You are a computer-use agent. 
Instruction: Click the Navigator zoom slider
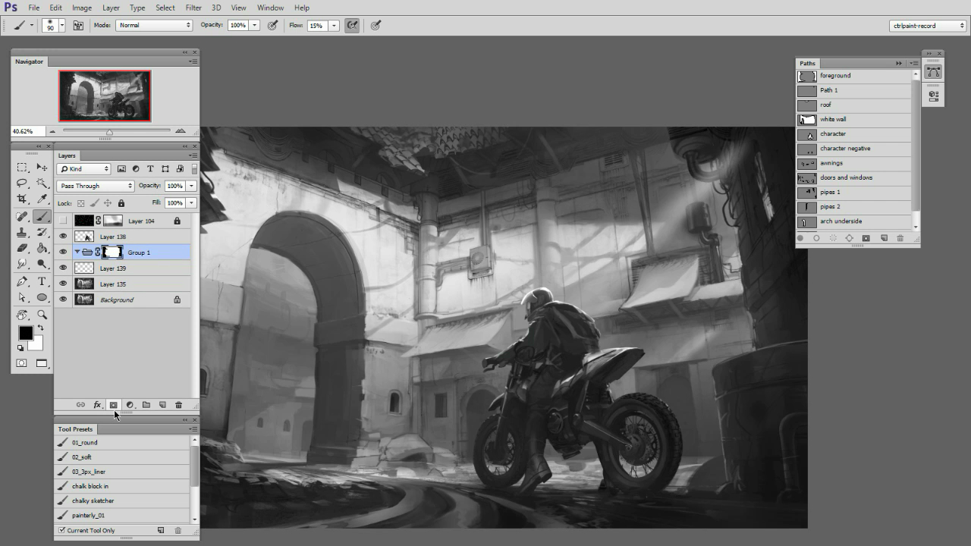pyautogui.click(x=109, y=131)
